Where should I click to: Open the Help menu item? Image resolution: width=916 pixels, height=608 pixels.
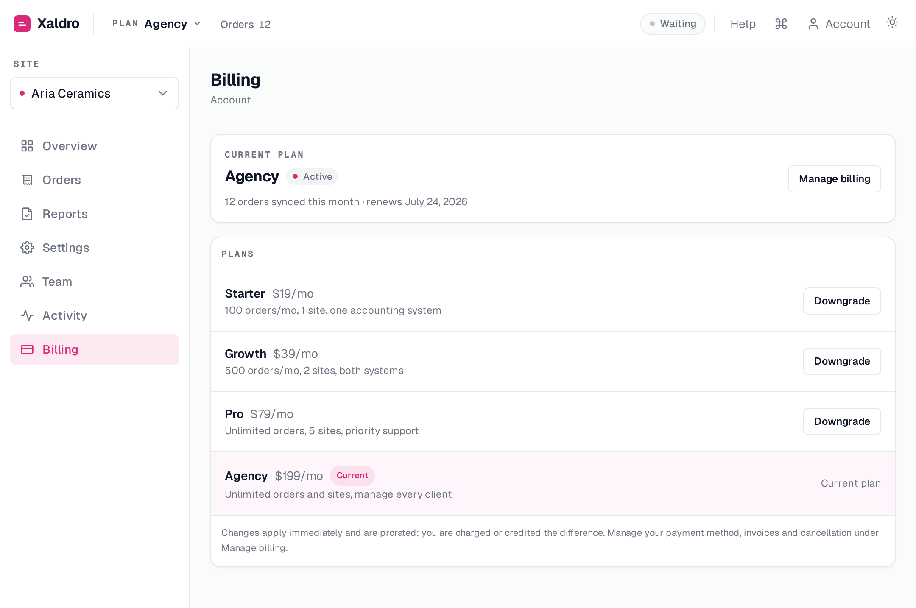point(743,24)
